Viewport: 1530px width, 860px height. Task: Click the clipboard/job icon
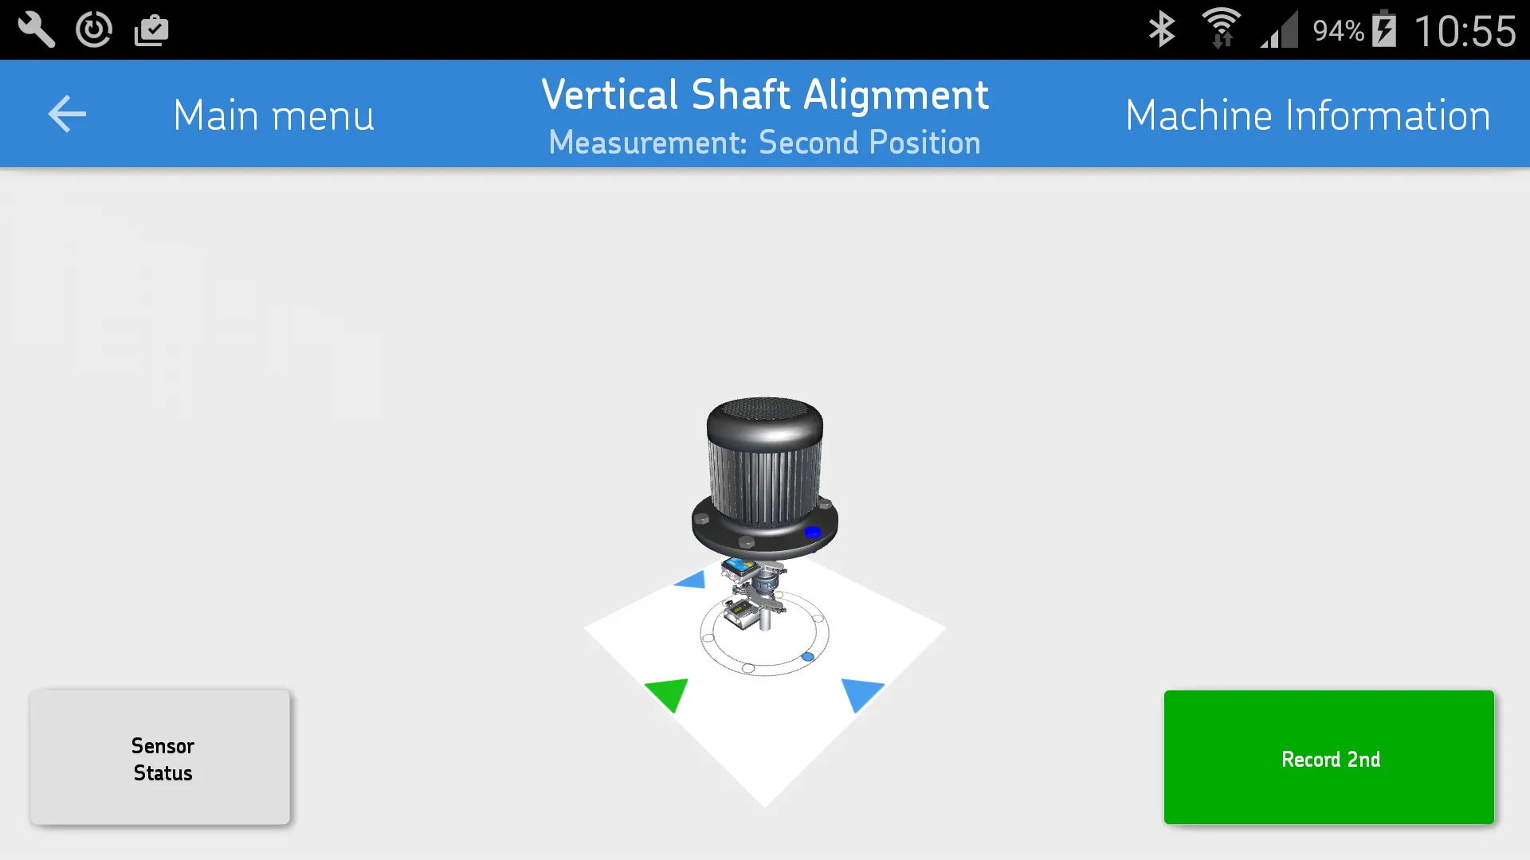tap(151, 29)
